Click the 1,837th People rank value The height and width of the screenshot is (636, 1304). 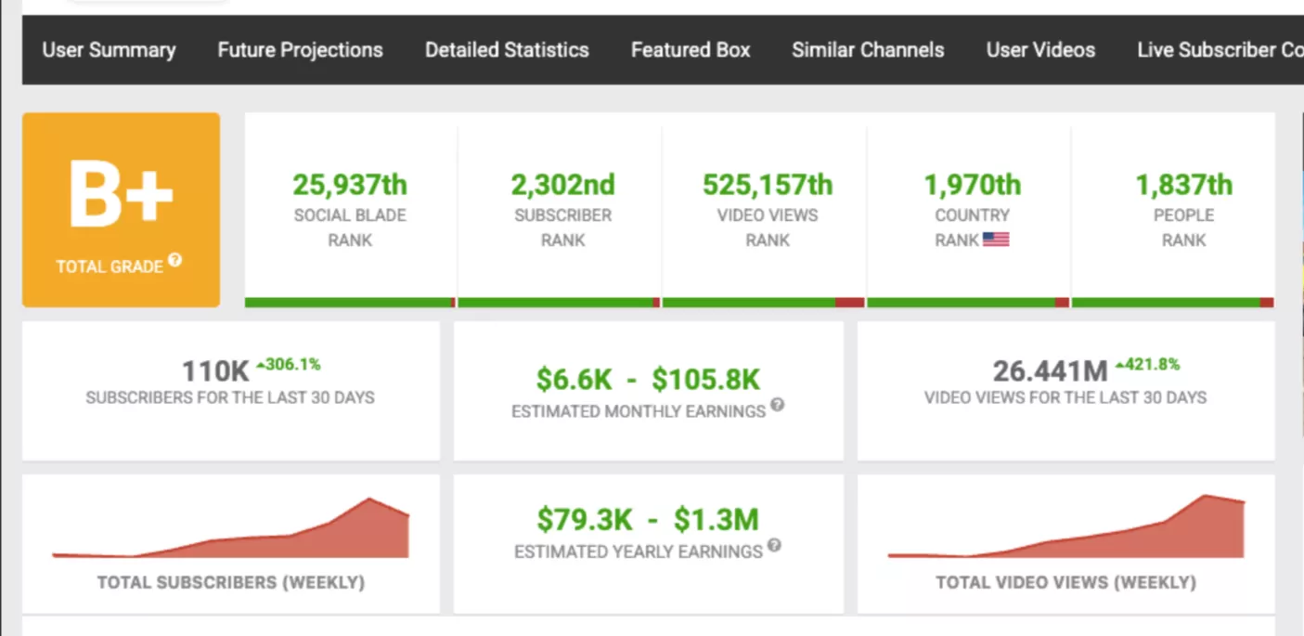1183,186
